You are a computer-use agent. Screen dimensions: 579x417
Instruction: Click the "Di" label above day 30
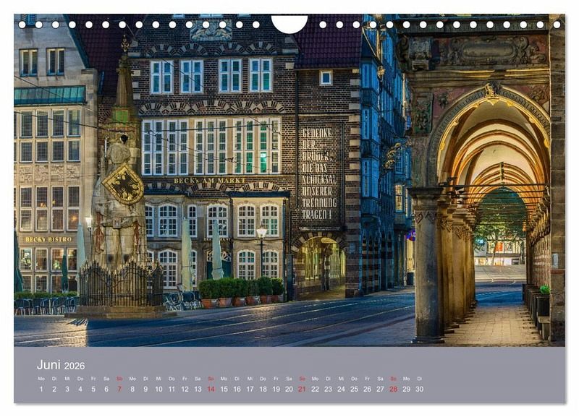[x=420, y=379]
